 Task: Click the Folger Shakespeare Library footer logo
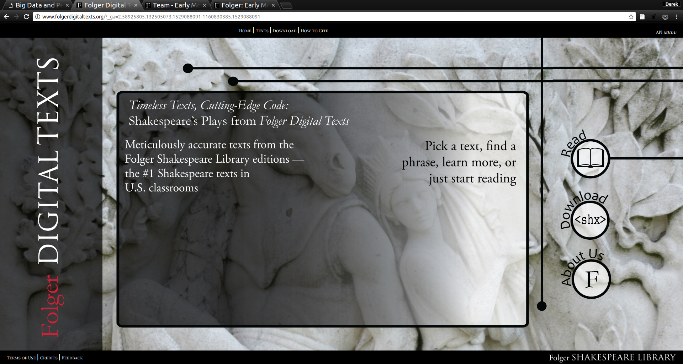612,357
